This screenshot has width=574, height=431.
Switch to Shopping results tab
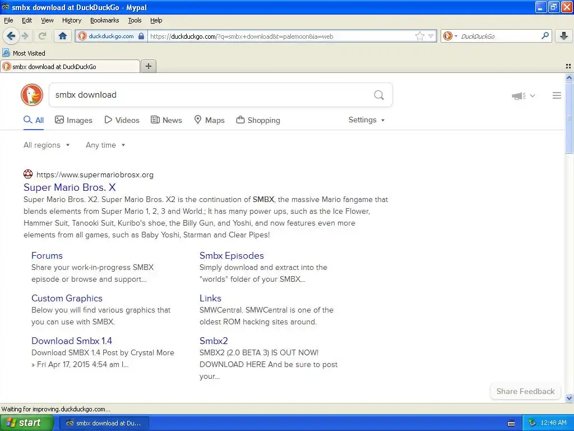(x=258, y=120)
